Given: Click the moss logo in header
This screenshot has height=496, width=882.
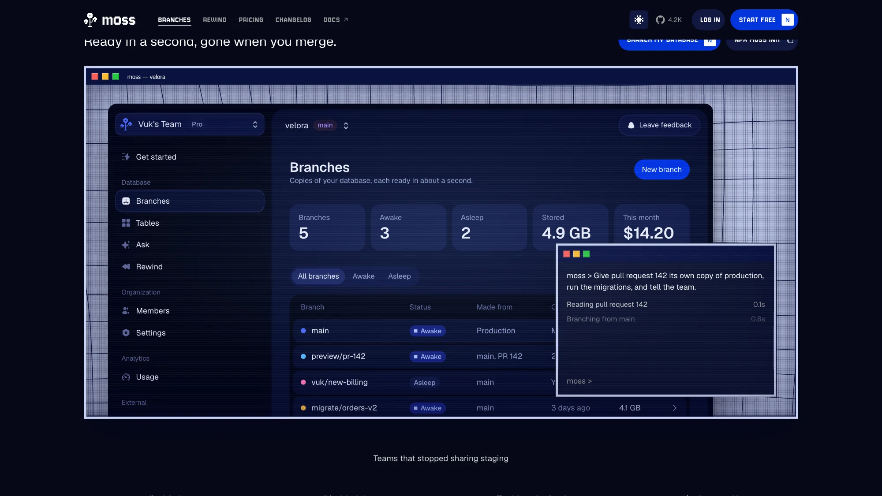Looking at the screenshot, I should (x=110, y=20).
